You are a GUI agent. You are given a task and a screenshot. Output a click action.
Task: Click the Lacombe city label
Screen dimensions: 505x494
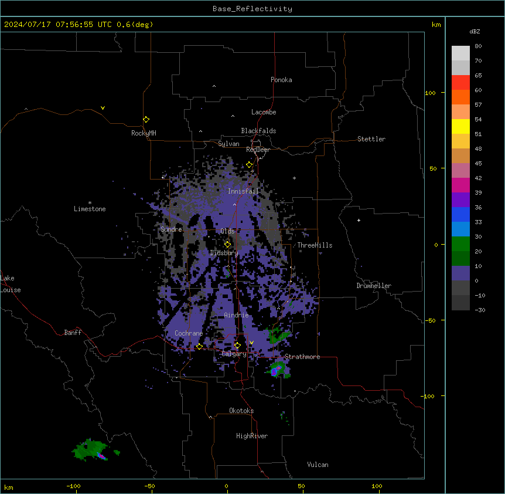(264, 112)
